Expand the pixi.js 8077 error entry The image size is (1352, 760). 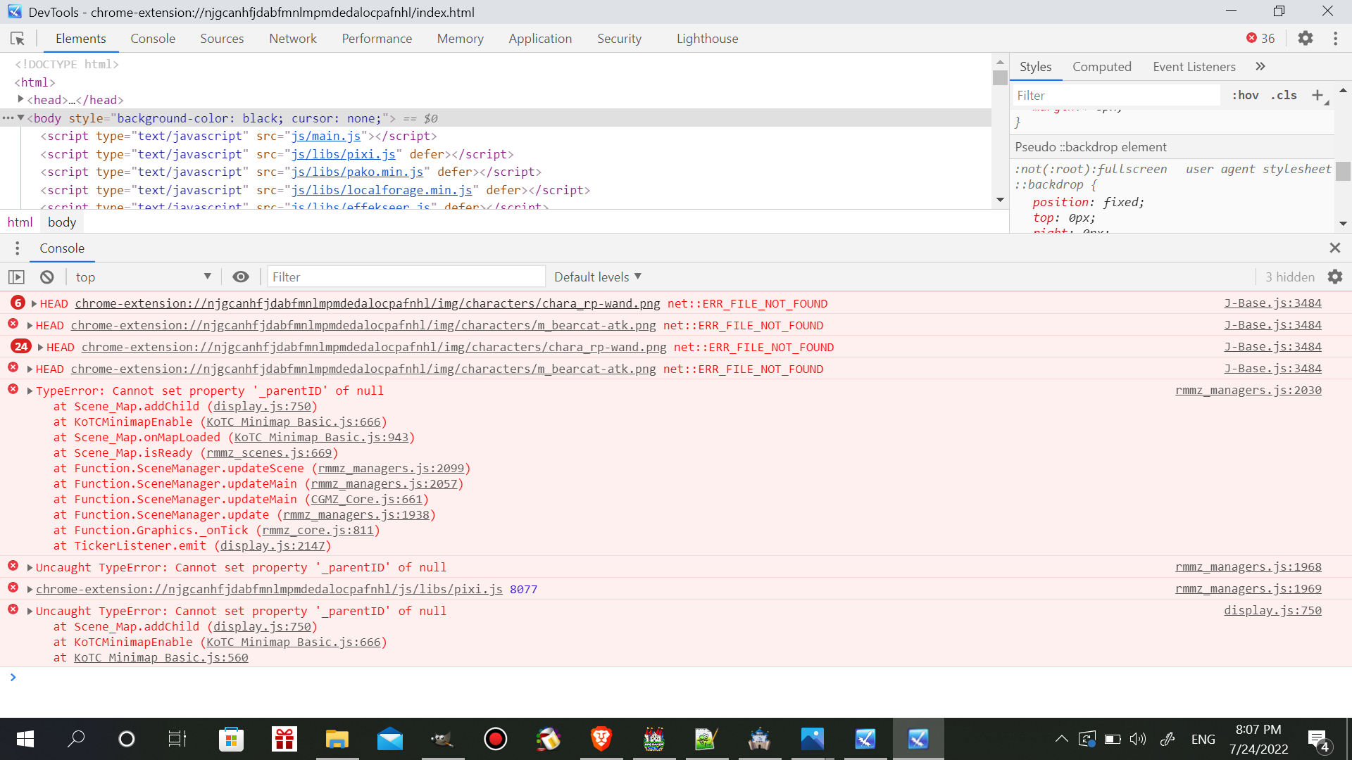(x=30, y=590)
